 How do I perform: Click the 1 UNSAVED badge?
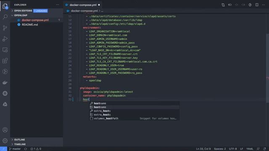coord(40,11)
